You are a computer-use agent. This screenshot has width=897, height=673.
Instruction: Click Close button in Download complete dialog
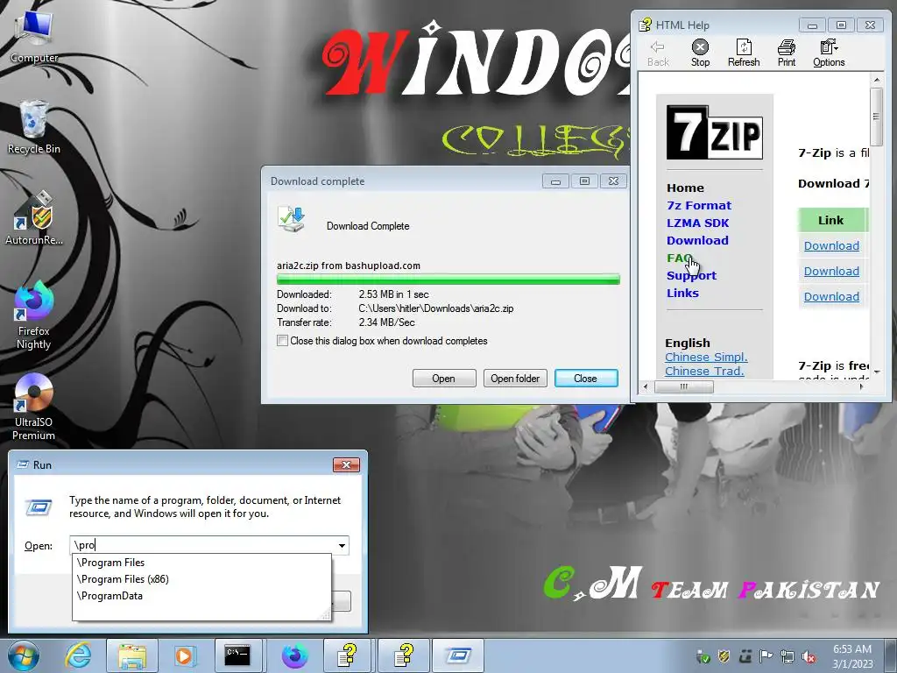coord(586,379)
